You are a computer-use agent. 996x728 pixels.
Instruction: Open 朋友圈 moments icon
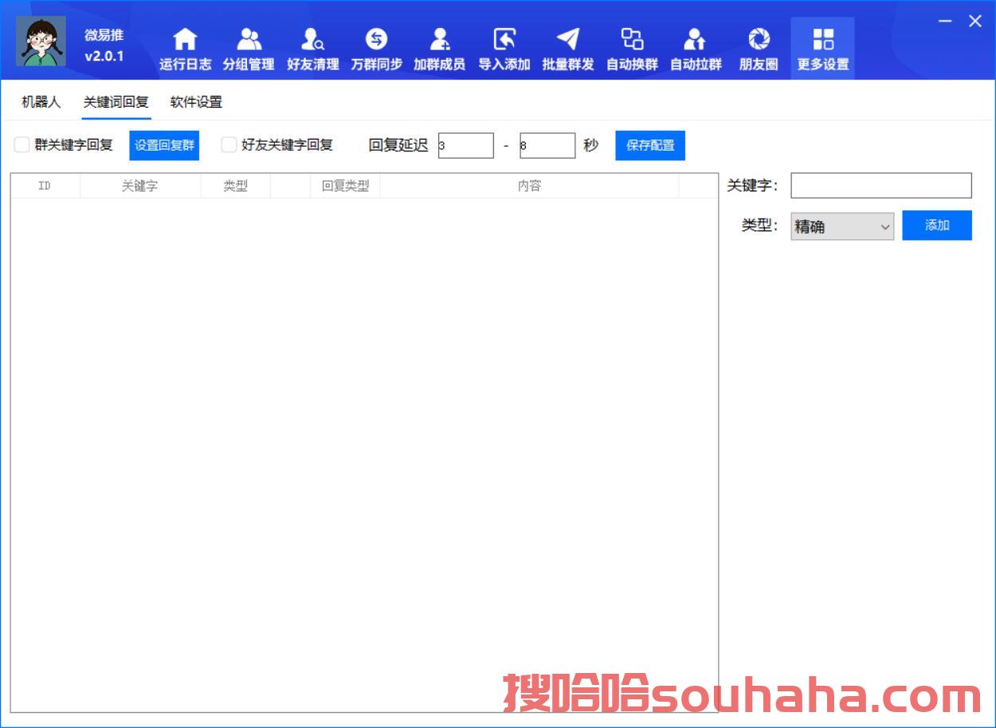click(759, 40)
